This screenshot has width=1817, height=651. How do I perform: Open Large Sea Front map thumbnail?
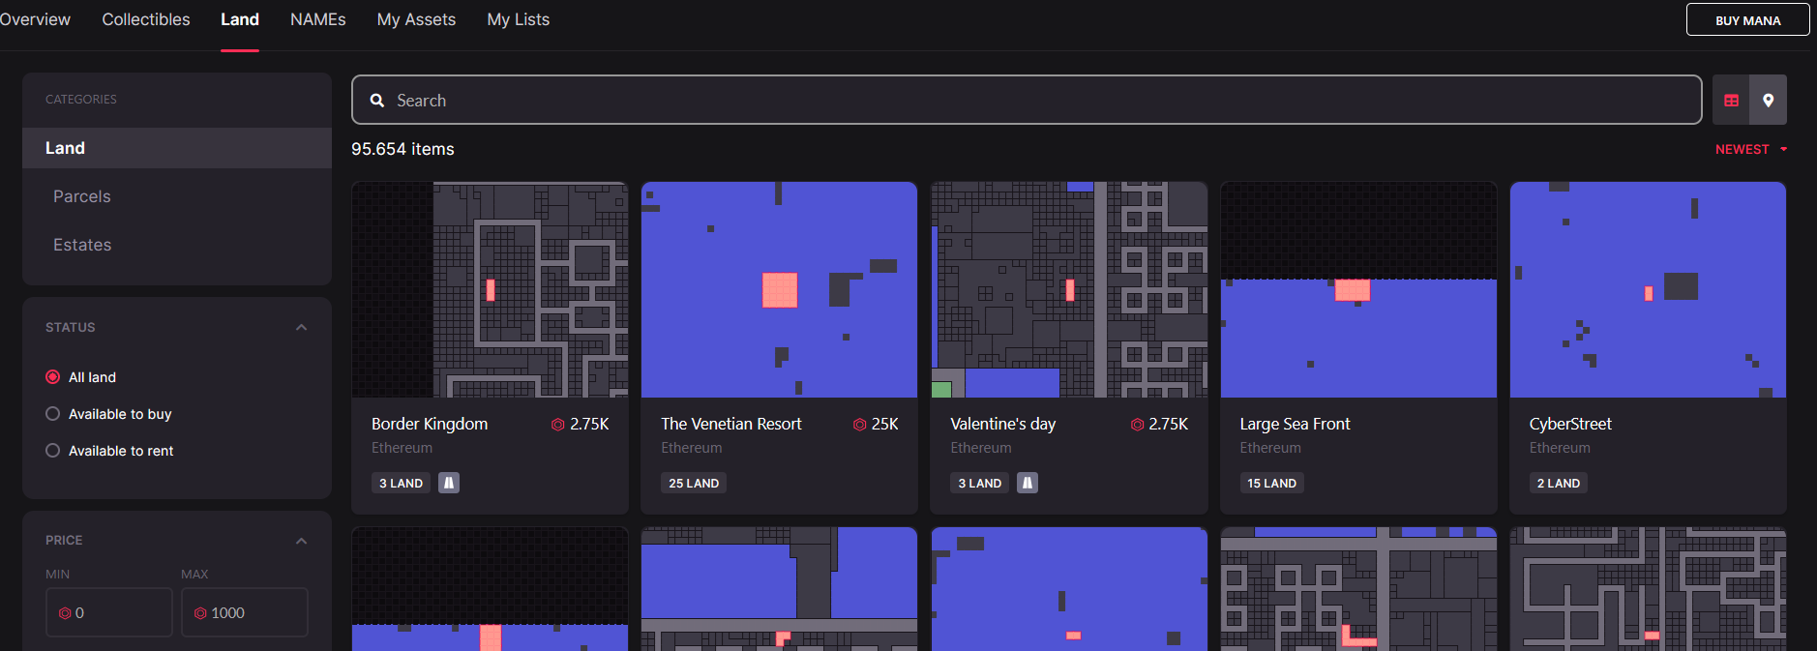(x=1358, y=289)
